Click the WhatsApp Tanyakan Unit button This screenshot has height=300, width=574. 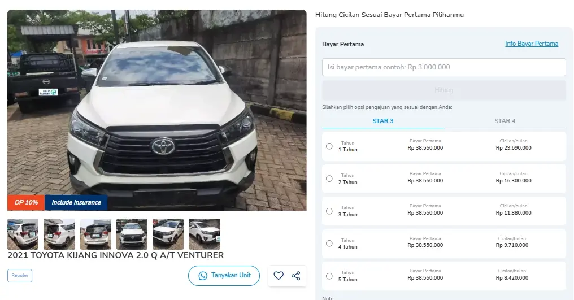tap(224, 276)
